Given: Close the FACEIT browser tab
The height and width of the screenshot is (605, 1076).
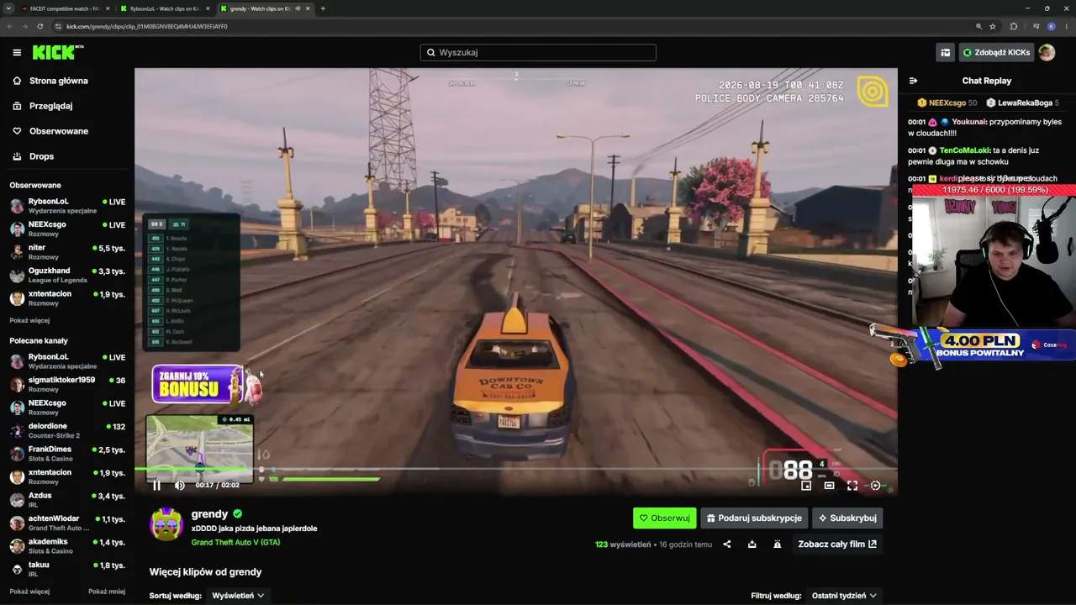Looking at the screenshot, I should 107,8.
